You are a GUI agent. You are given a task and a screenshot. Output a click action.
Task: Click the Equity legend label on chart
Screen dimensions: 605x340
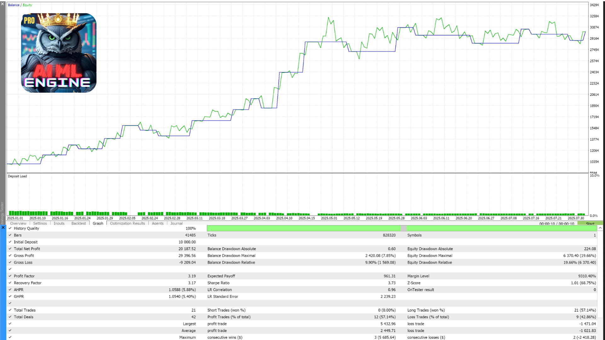[x=27, y=5]
